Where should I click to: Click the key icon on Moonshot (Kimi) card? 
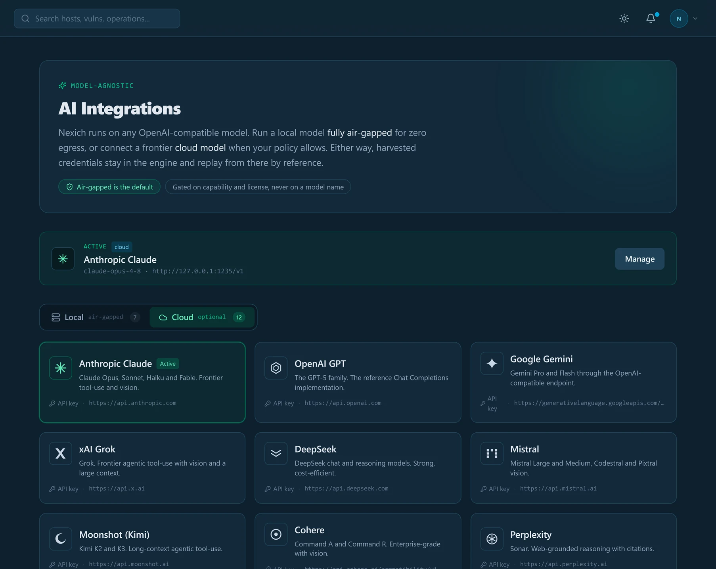pyautogui.click(x=52, y=565)
